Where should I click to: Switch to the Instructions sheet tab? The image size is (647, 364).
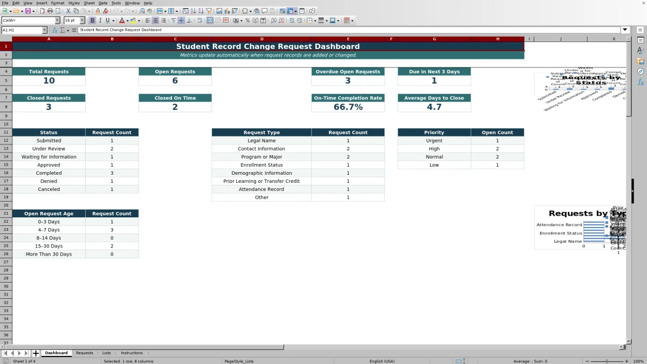pos(132,353)
